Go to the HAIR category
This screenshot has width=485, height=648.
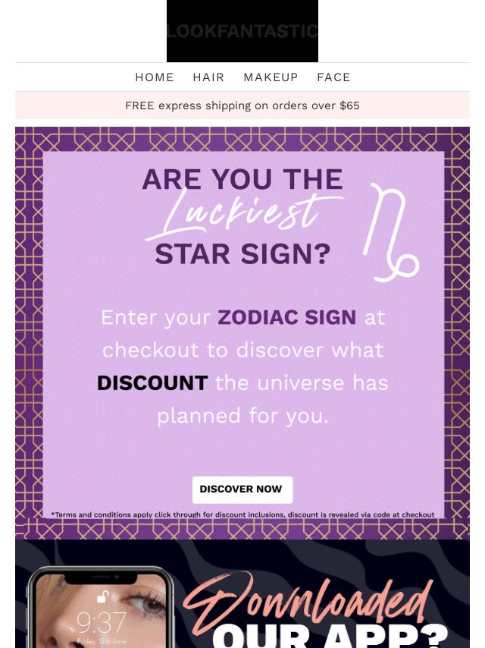pos(208,77)
